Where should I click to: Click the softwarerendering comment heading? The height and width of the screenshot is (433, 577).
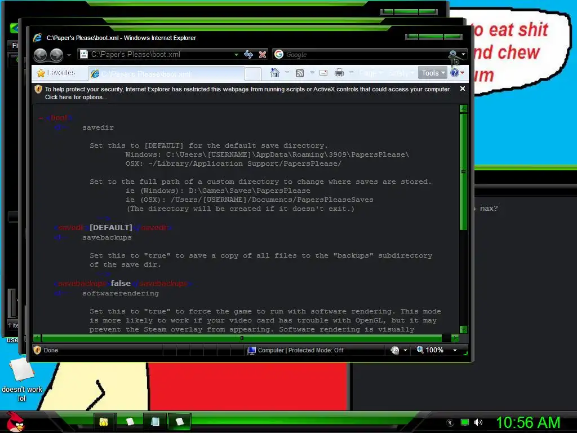(121, 293)
